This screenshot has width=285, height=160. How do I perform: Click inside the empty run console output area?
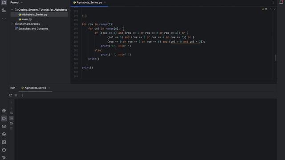(146, 129)
